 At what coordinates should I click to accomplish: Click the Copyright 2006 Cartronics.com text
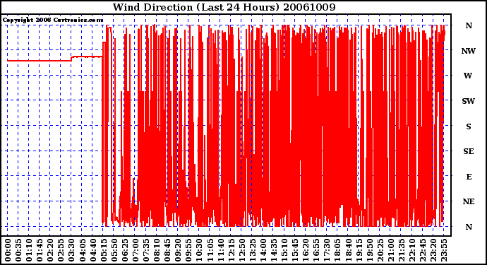click(53, 20)
